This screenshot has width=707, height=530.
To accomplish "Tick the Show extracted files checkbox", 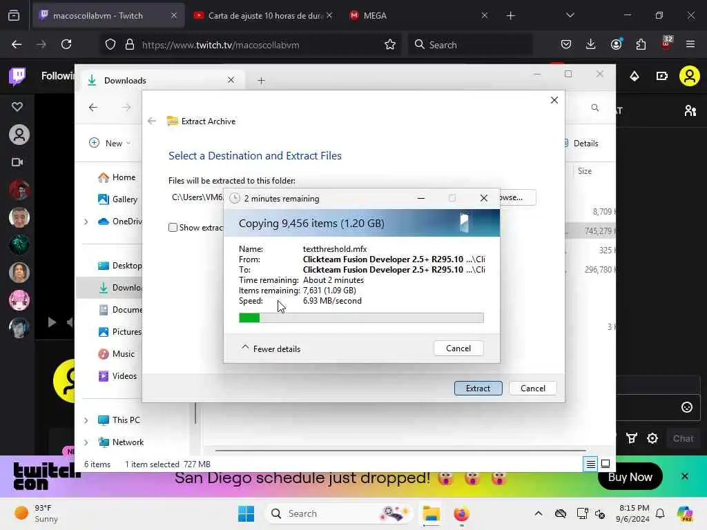I will (173, 228).
